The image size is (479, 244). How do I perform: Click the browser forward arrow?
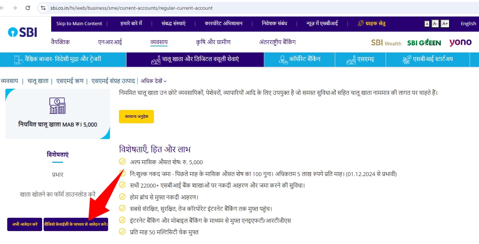[14, 8]
